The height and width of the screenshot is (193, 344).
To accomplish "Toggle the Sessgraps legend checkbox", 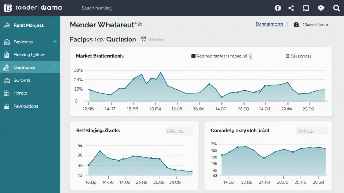I will click(x=288, y=56).
